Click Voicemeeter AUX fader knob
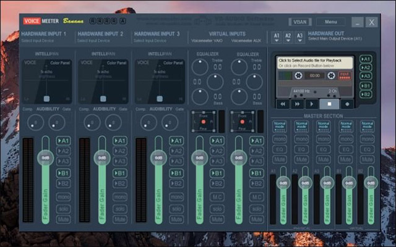Screen dimensions: 396x247 pyautogui.click(x=239, y=158)
